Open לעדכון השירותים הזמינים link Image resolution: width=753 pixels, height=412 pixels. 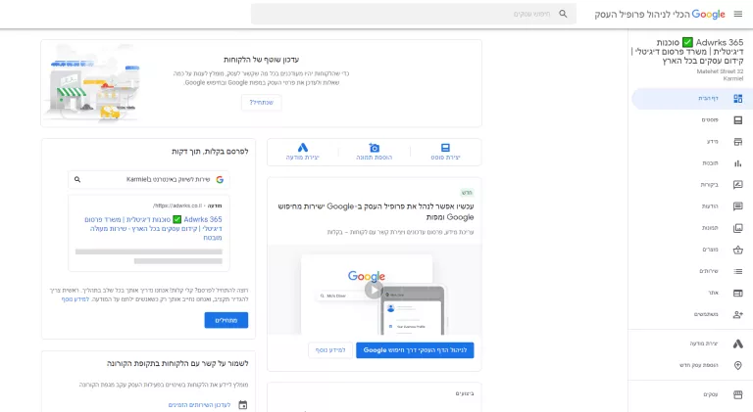(199, 405)
